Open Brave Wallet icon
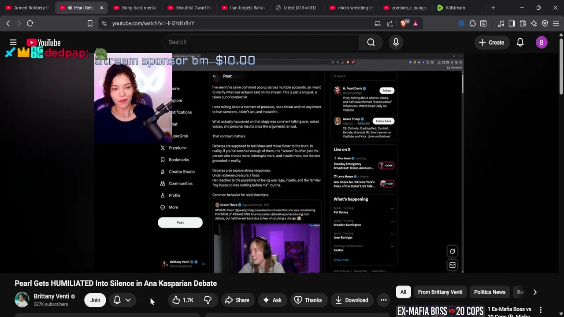 [x=523, y=23]
